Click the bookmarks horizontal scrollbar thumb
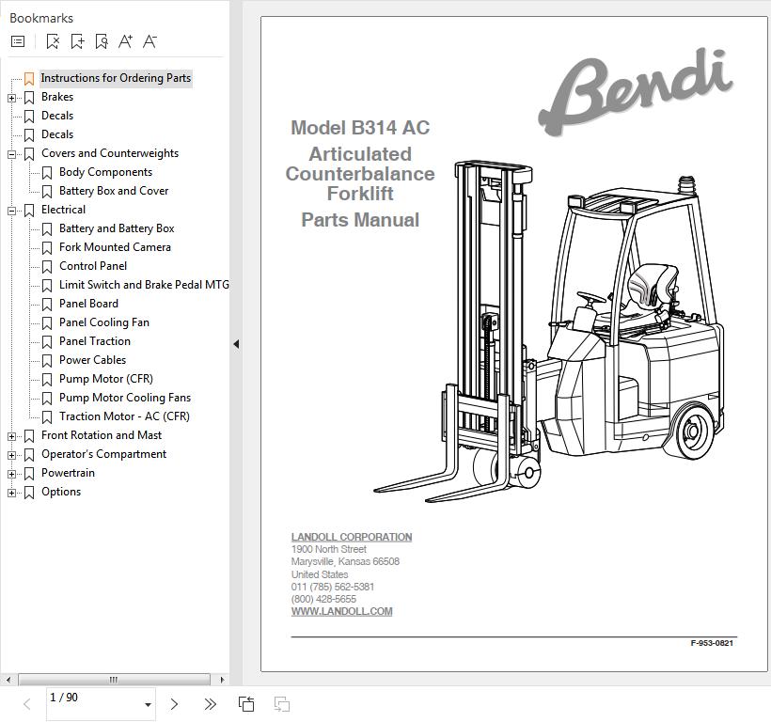 (x=114, y=680)
